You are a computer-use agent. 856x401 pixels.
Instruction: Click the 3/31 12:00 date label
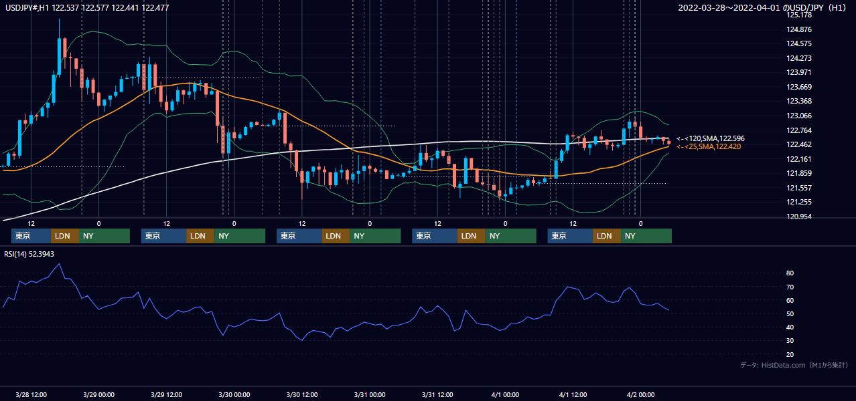(437, 395)
